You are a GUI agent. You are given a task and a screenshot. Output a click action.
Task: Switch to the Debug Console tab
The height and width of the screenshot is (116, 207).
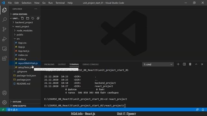91,64
